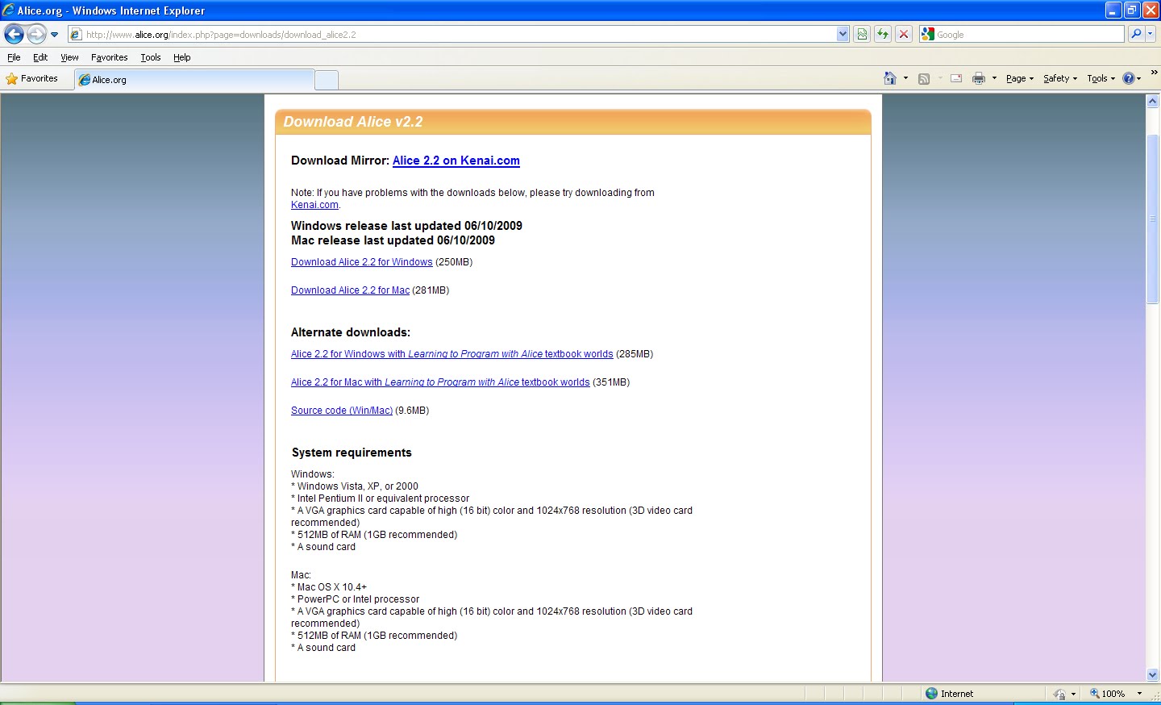Click the scrollbar up arrow
1161x705 pixels.
click(1152, 102)
